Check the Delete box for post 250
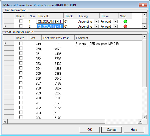The width and height of the screenshot is (150, 136). [21, 48]
